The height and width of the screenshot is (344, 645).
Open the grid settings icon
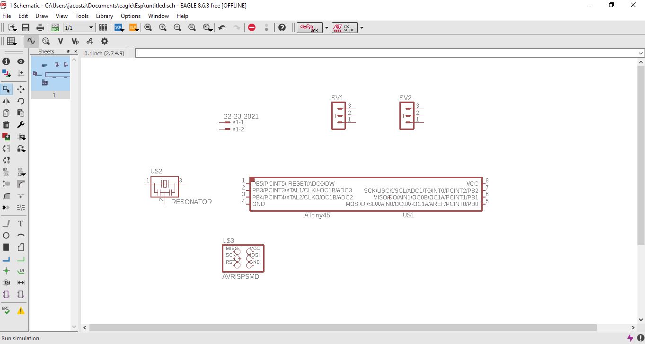click(11, 41)
